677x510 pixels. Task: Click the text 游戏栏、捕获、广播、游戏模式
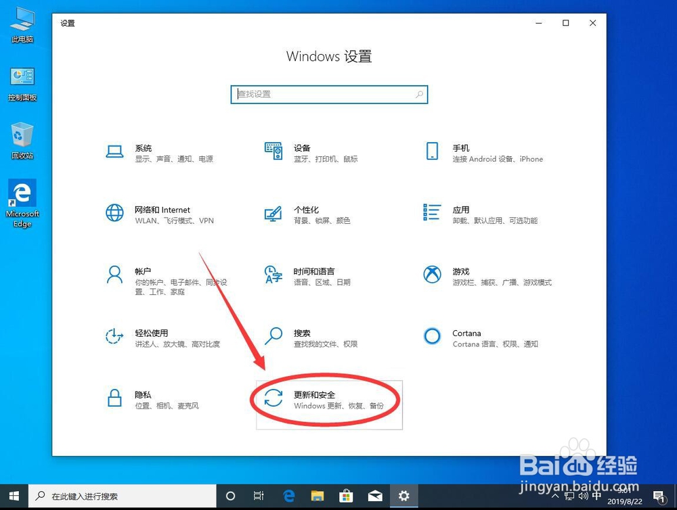pos(502,282)
